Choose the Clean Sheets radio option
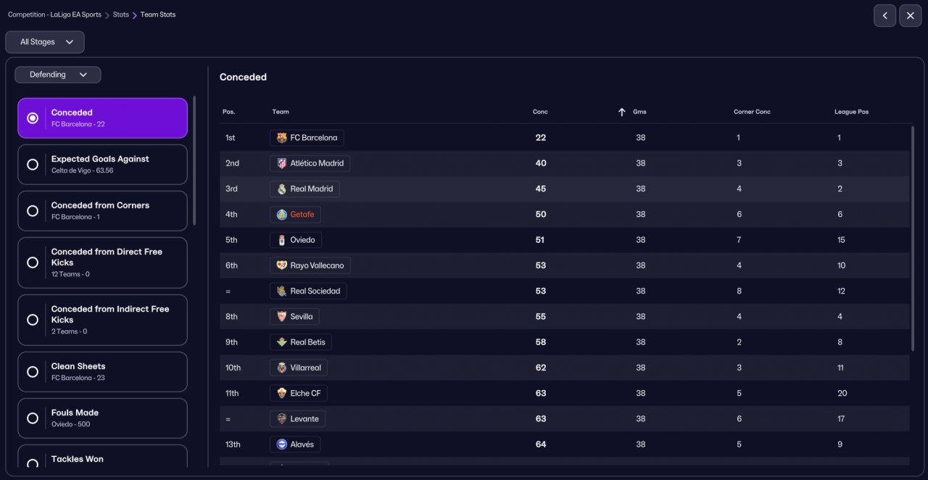Screen dimensions: 928x480 coord(33,372)
